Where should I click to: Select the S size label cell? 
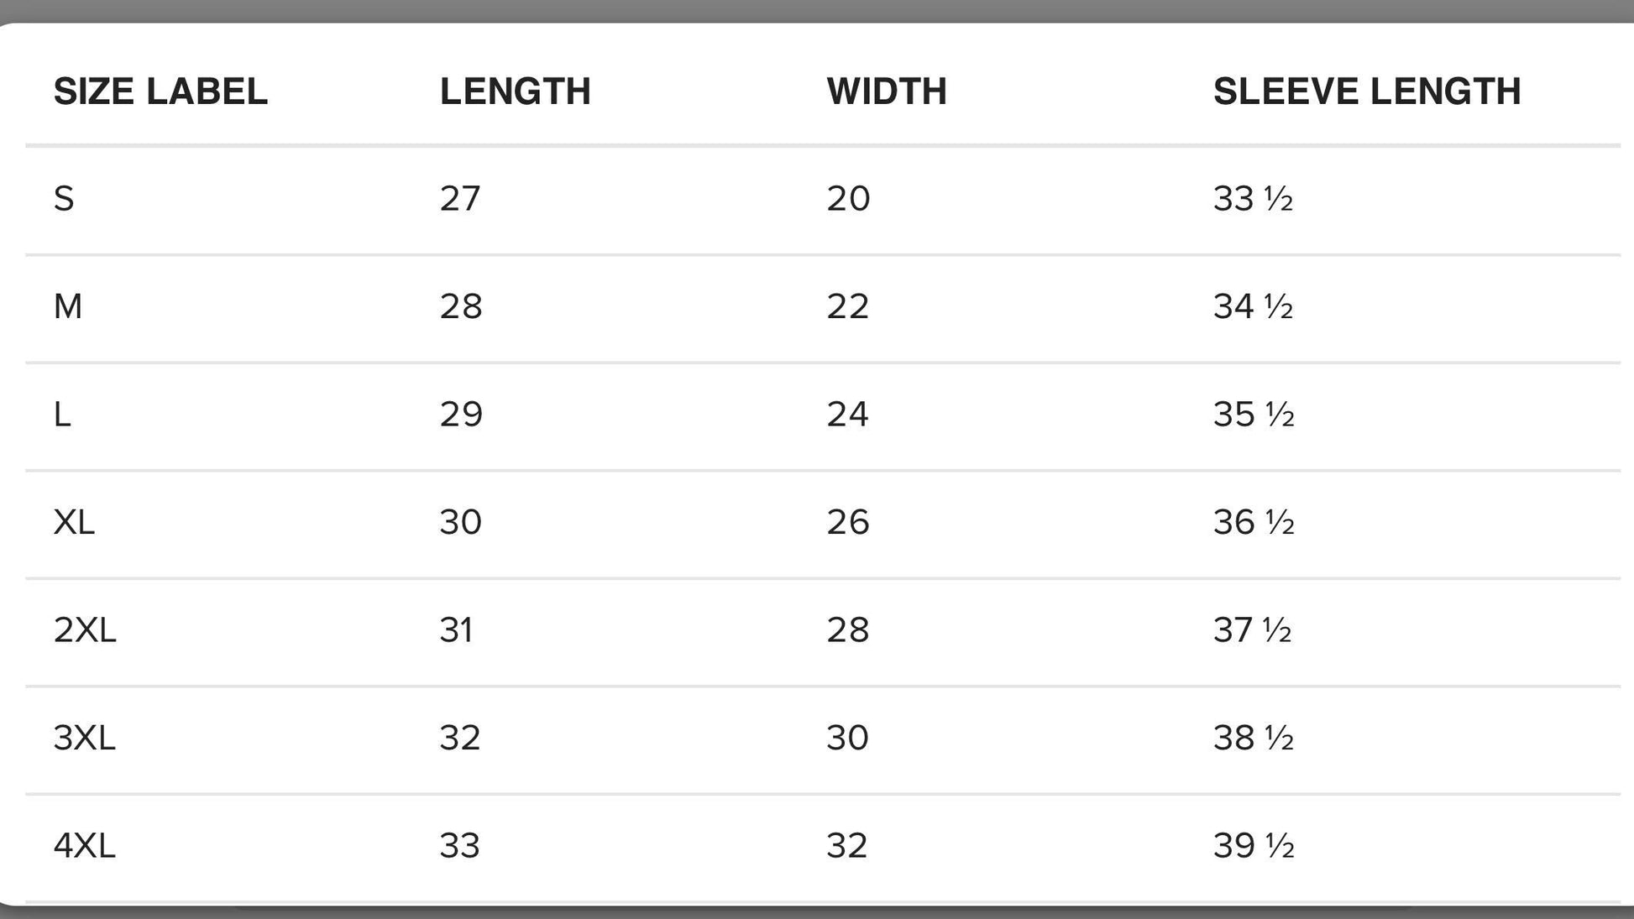click(64, 199)
